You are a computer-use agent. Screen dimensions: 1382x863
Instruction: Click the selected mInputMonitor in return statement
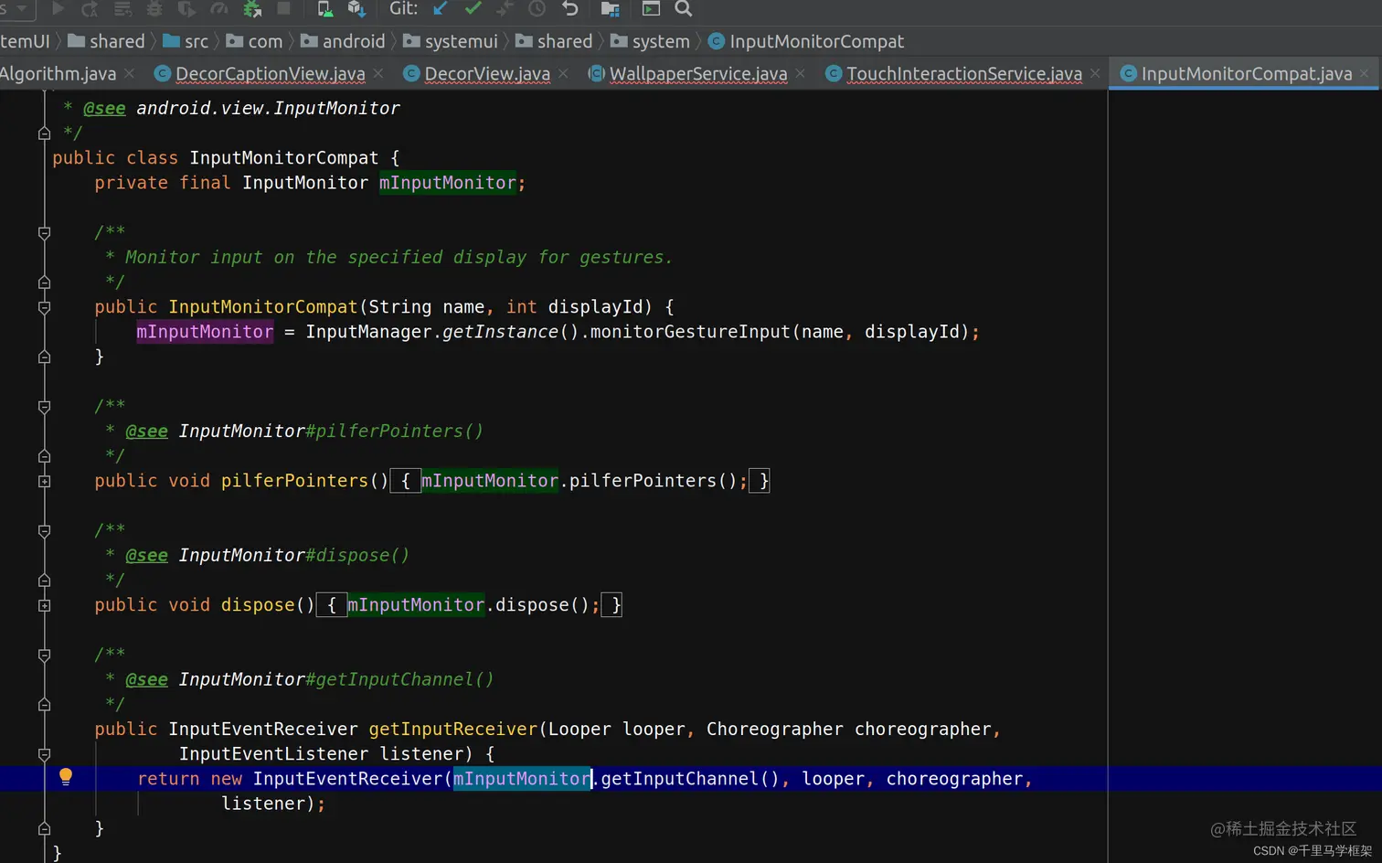(522, 779)
